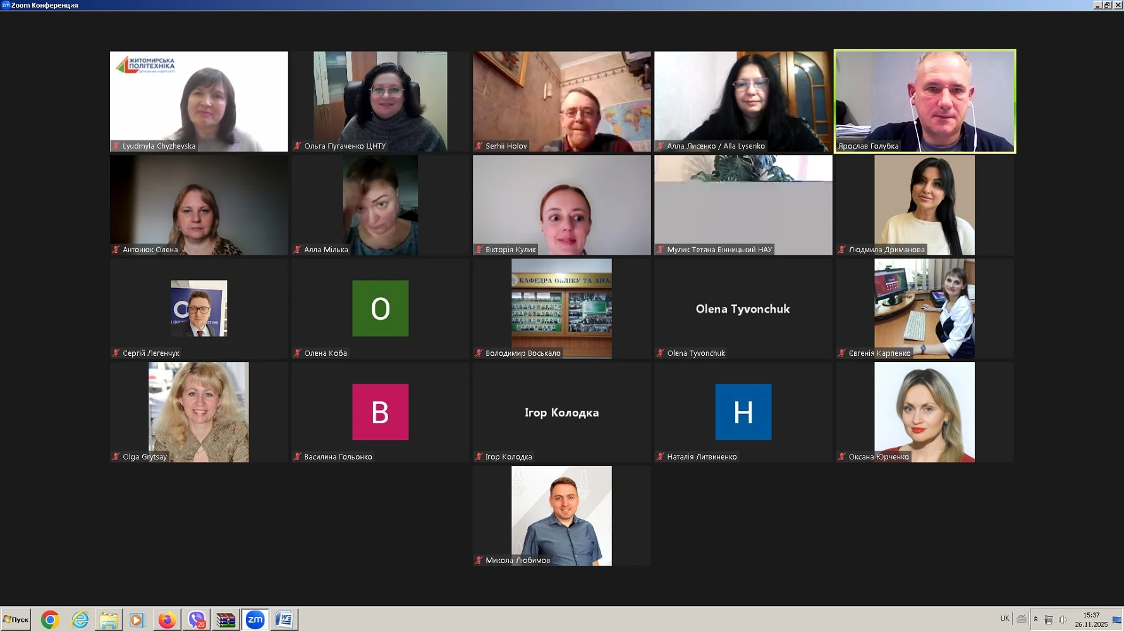Open the Пуск start menu
The width and height of the screenshot is (1124, 632).
(x=16, y=620)
